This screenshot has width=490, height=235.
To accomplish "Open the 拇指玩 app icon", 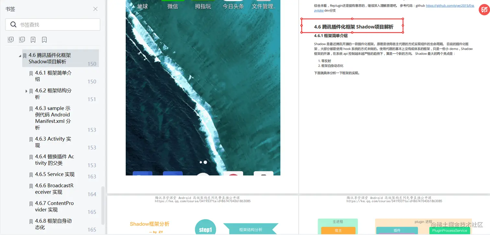I will 203,5.
